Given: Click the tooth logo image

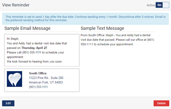Looking at the screenshot, I should [x=14, y=79].
